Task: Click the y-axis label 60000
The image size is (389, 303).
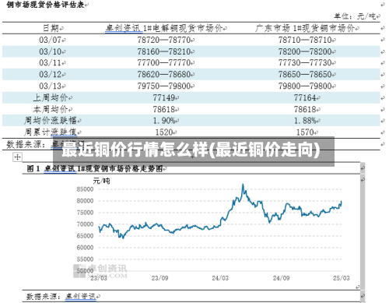Action: [x=85, y=248]
